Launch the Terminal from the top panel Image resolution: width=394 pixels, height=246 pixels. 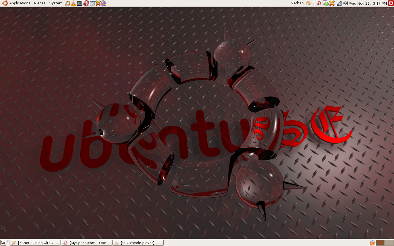79,3
